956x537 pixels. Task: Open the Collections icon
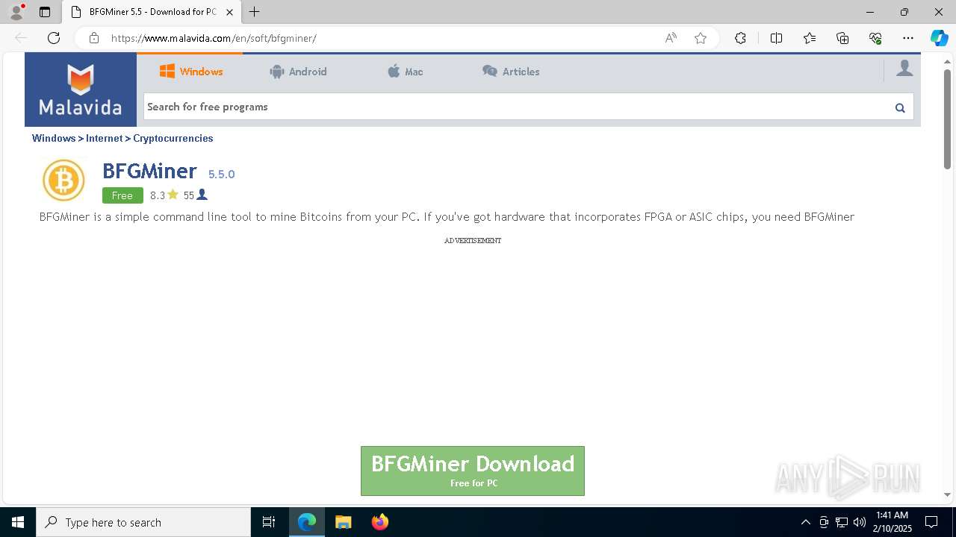842,38
